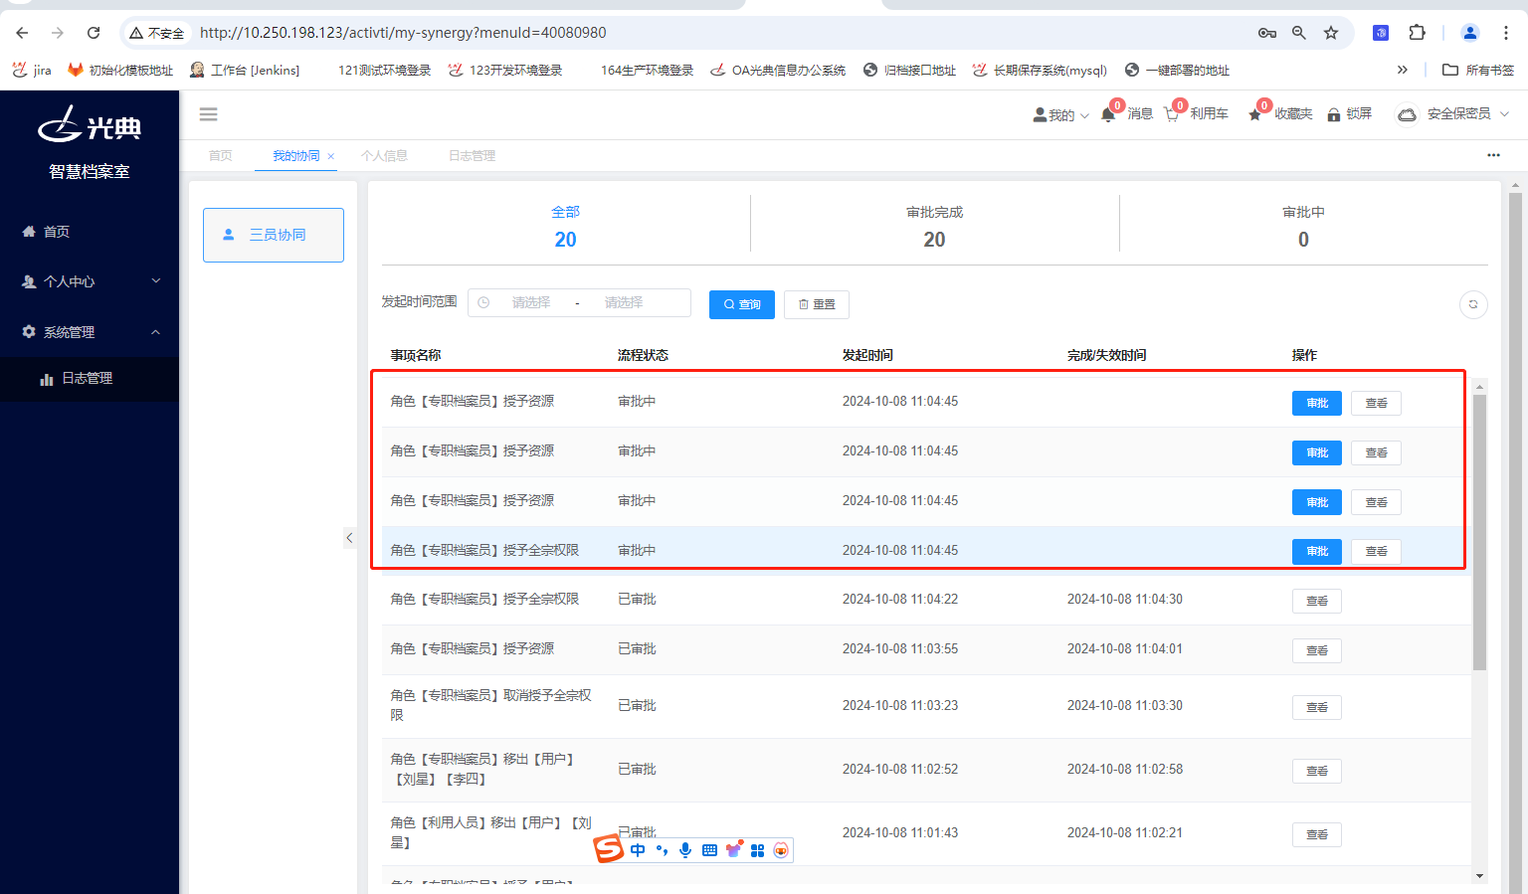The image size is (1528, 894).
Task: Bookmark this page with star icon
Action: (1331, 33)
